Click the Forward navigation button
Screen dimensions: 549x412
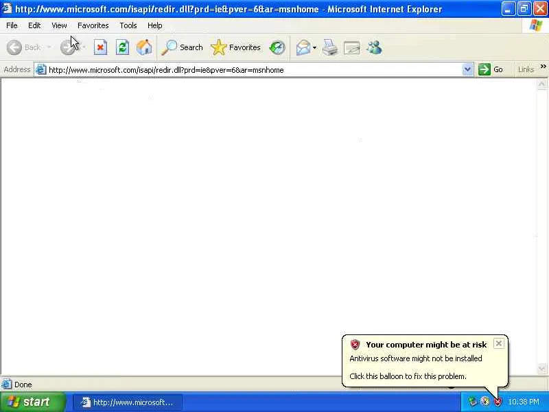(68, 47)
